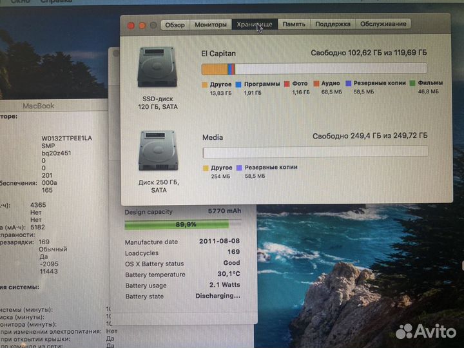
Task: Click the SMP value in MacBook window
Action: (48, 146)
